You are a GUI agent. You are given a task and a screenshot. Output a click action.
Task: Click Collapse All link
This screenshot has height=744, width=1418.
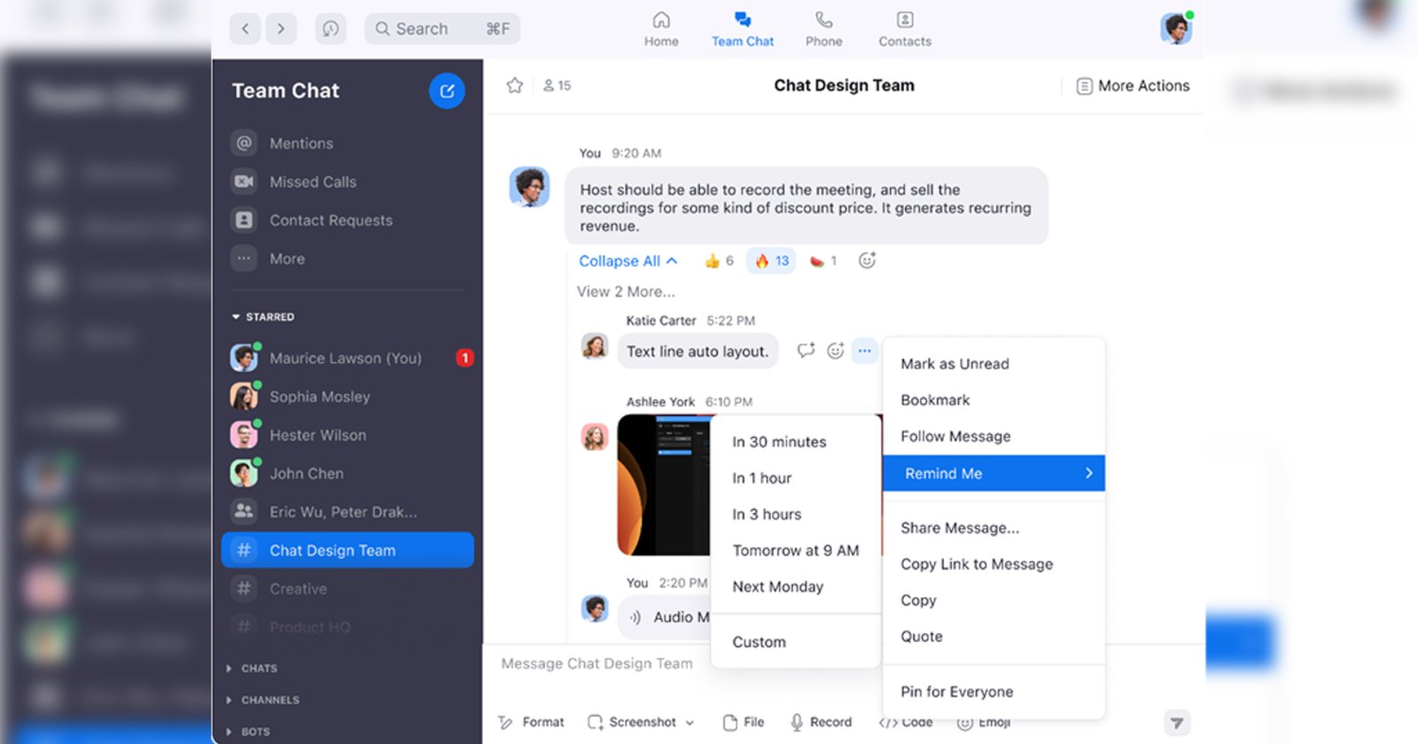click(x=627, y=260)
